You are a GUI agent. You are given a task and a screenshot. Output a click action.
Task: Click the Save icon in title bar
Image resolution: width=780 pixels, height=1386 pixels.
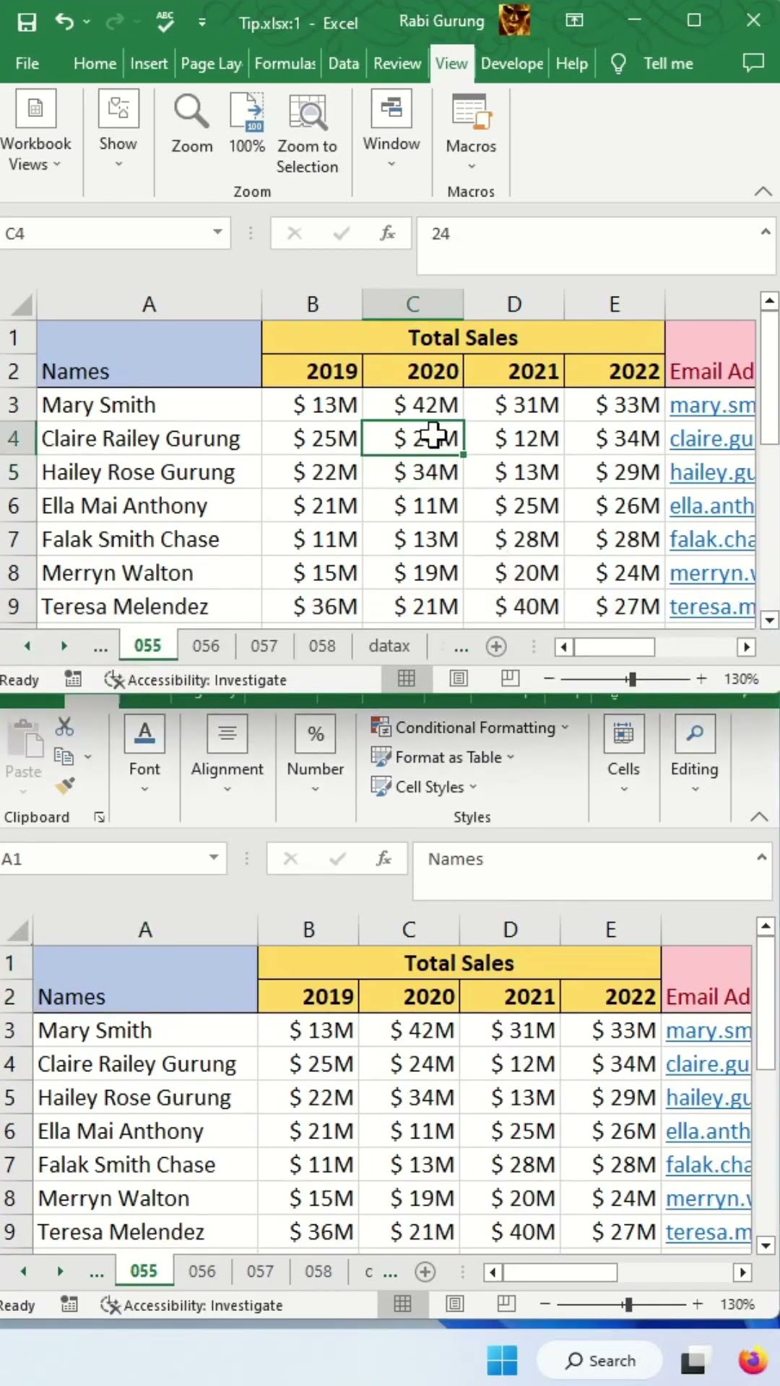tap(27, 22)
